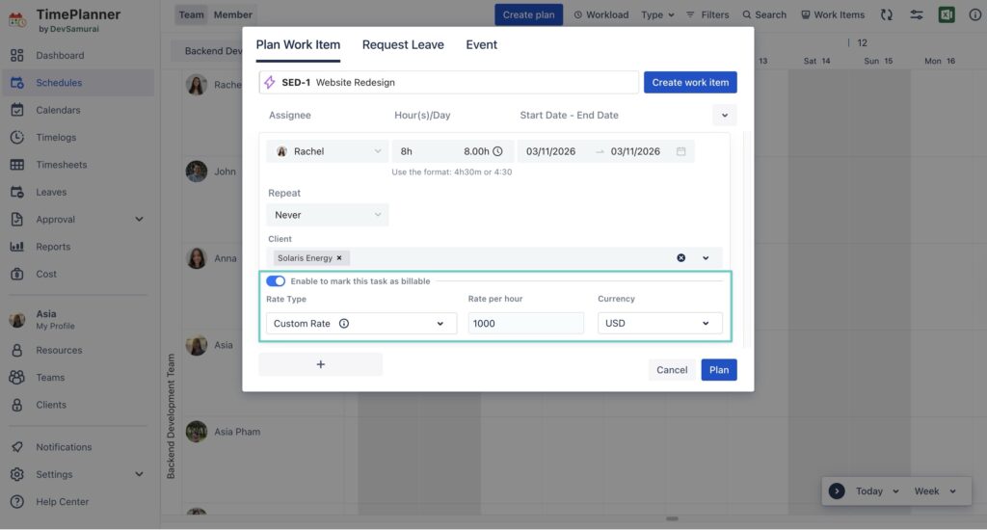
Task: Select the Member view tab
Action: point(232,14)
